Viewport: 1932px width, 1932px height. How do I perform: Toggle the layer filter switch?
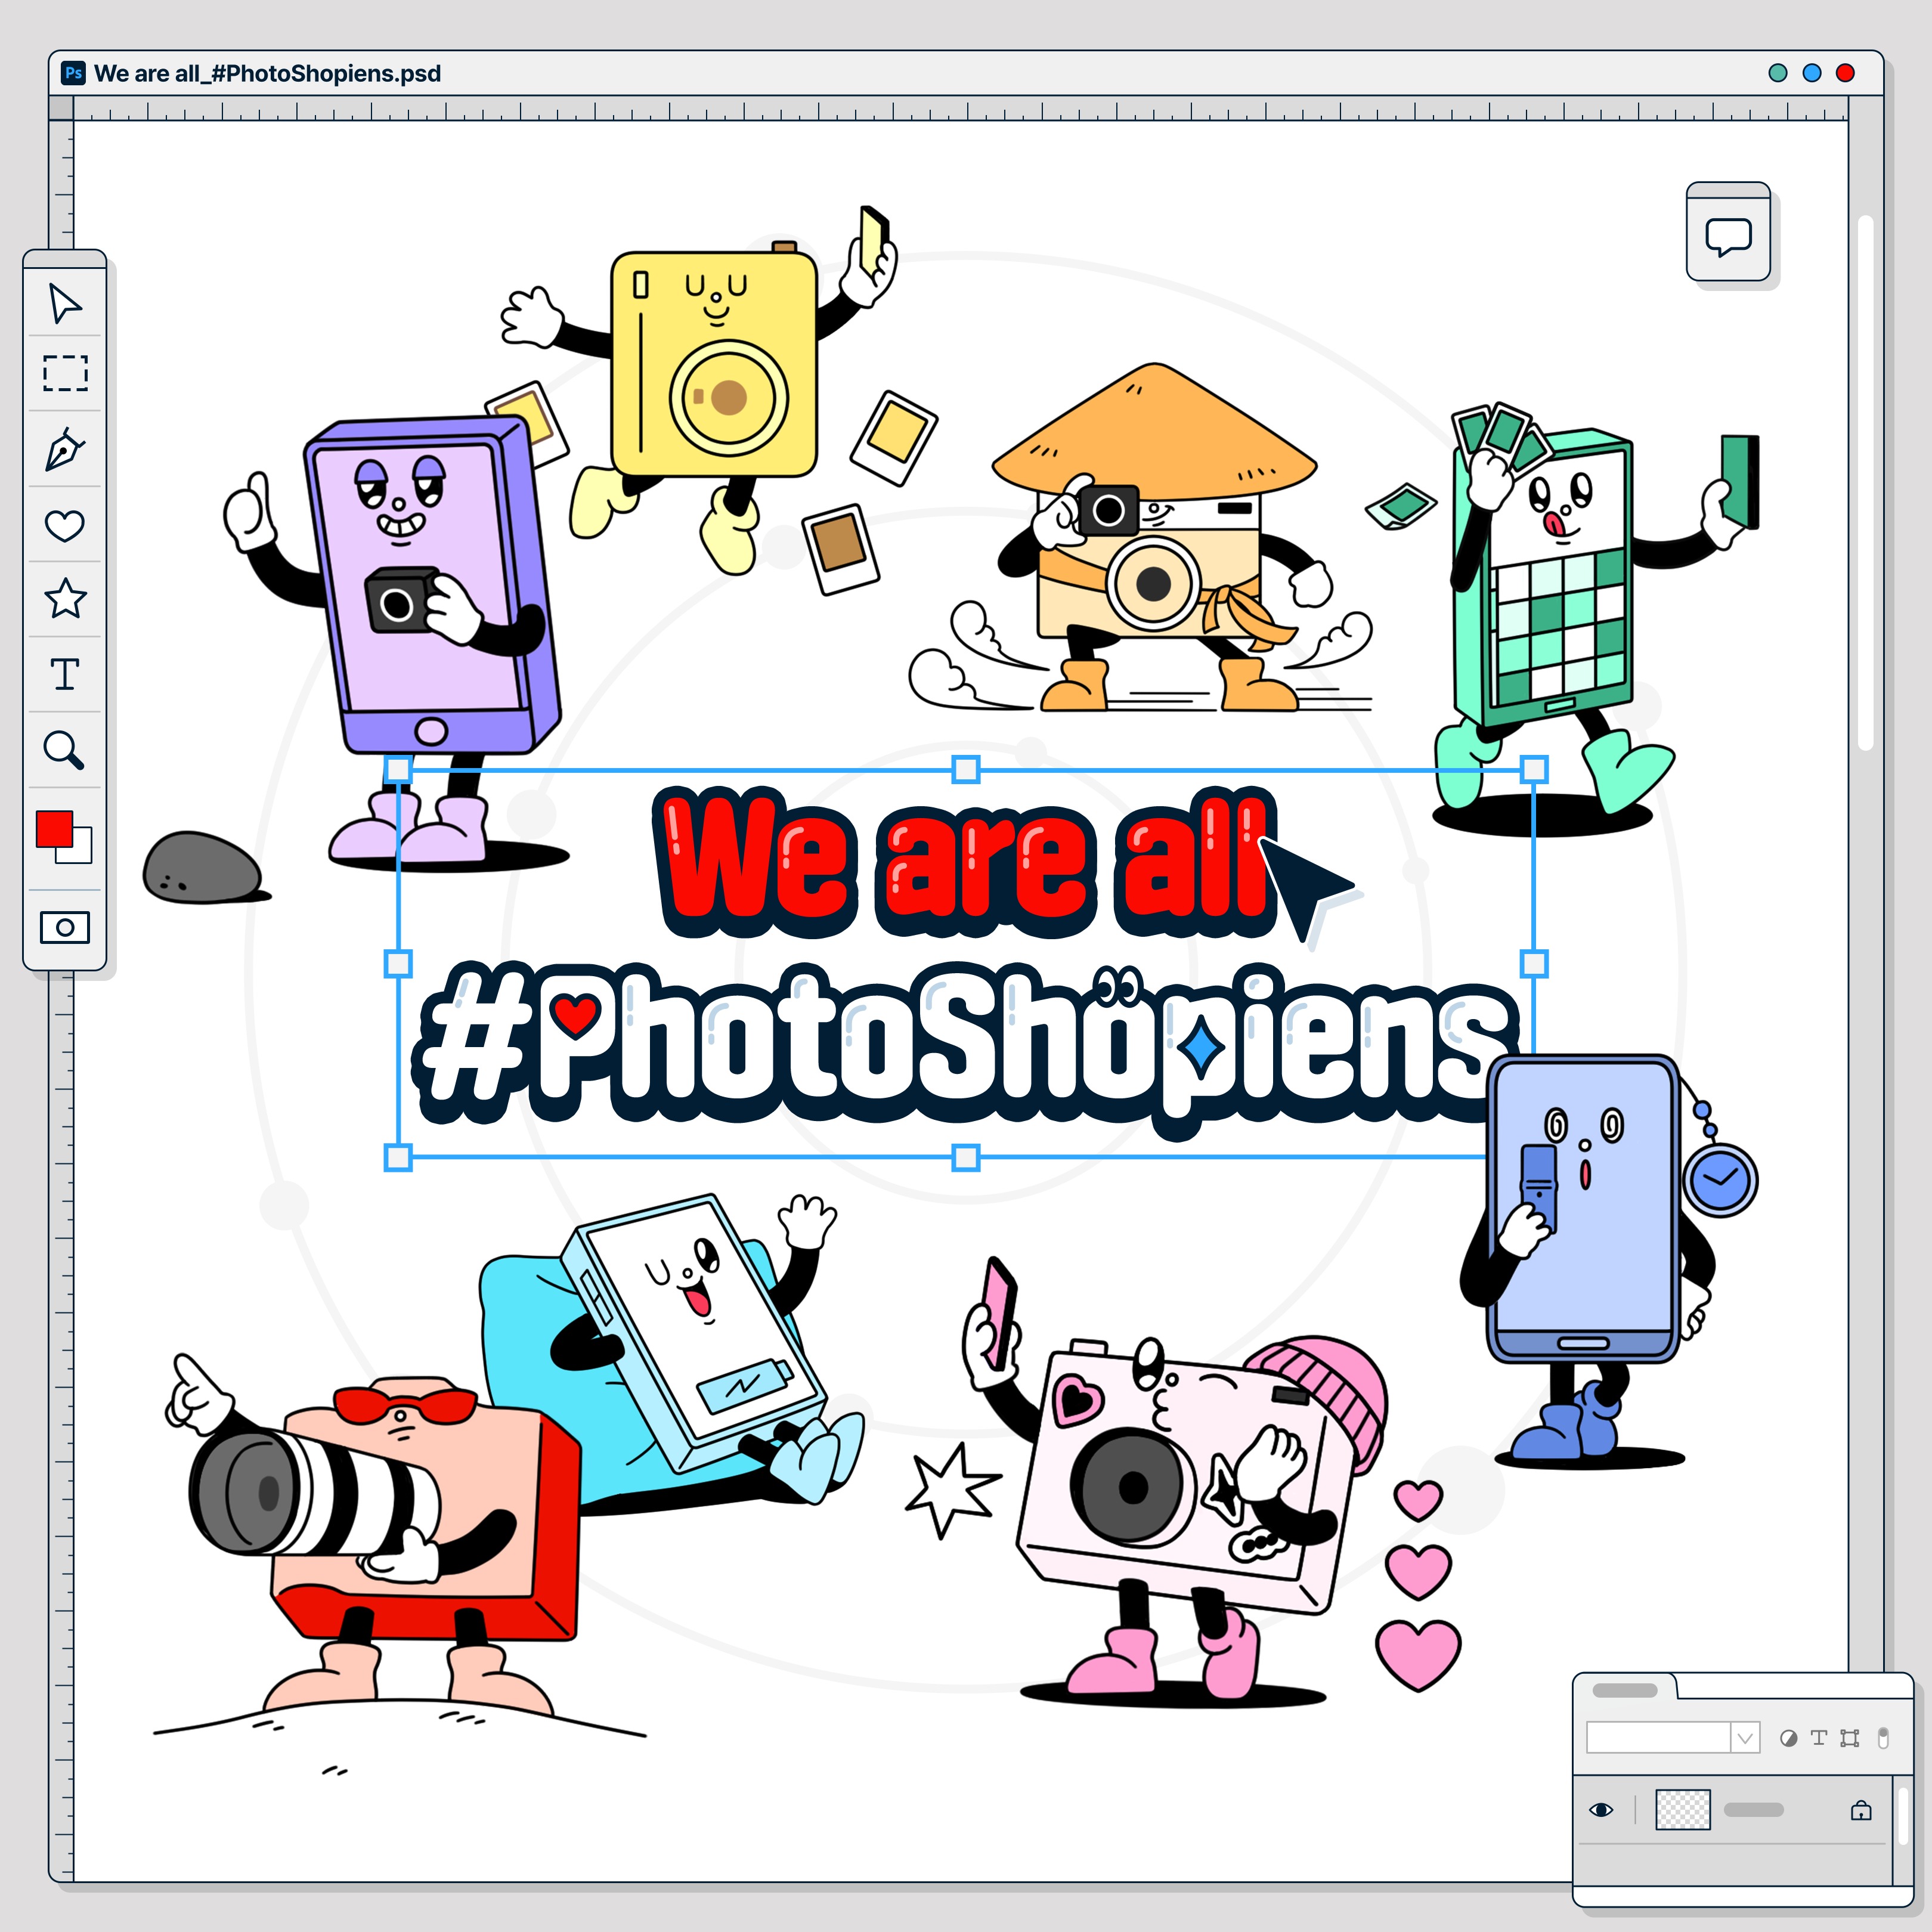tap(1883, 1738)
